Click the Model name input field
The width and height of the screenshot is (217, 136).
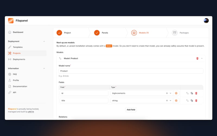click(131, 71)
